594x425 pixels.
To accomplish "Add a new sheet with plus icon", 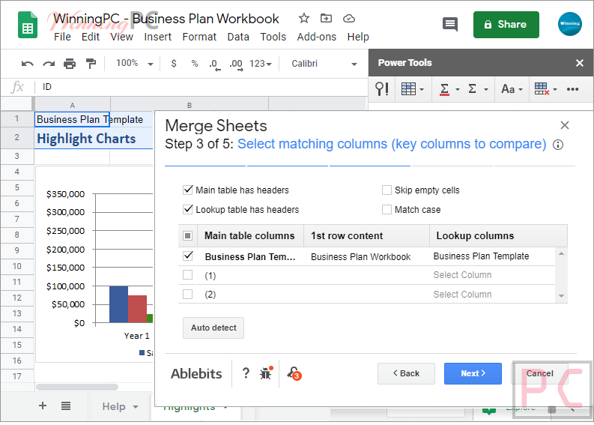I will (43, 406).
